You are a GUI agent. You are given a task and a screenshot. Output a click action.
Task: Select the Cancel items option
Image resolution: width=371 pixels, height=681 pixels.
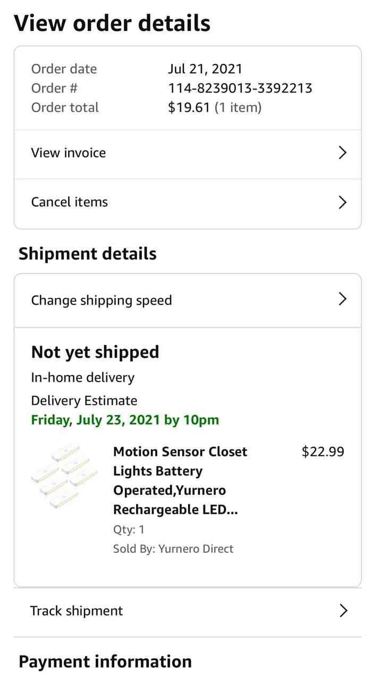click(70, 202)
